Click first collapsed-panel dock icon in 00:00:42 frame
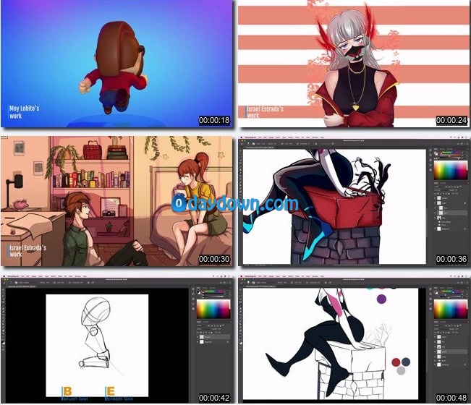The width and height of the screenshot is (471, 405). 193,289
